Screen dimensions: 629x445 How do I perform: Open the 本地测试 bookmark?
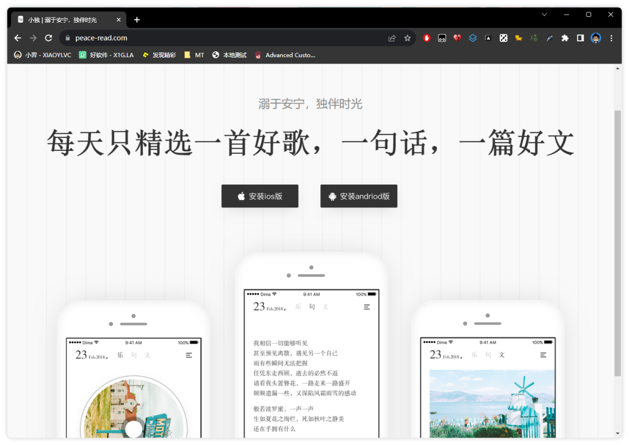229,55
